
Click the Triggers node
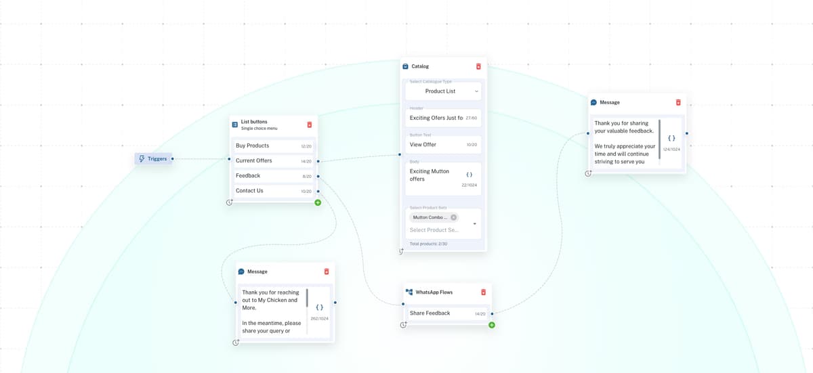pos(153,159)
